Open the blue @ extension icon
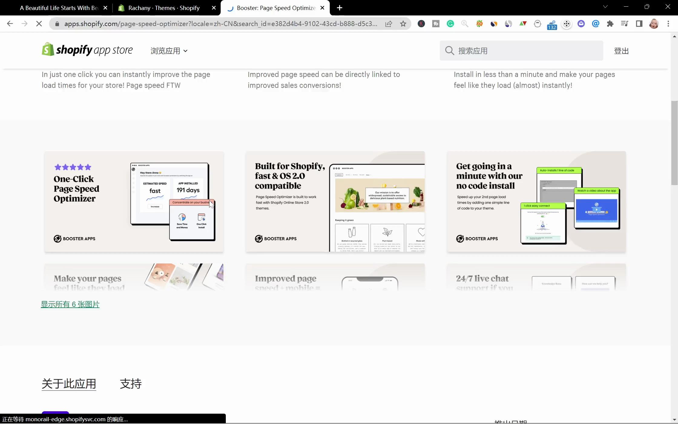This screenshot has width=678, height=424. tap(595, 24)
